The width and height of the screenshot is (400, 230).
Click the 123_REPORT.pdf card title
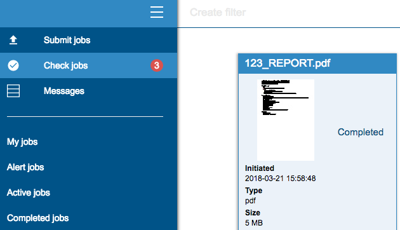pos(288,63)
